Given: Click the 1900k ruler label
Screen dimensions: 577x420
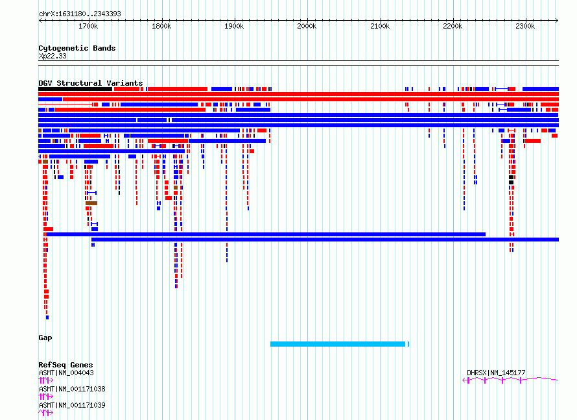Looking at the screenshot, I should point(234,26).
